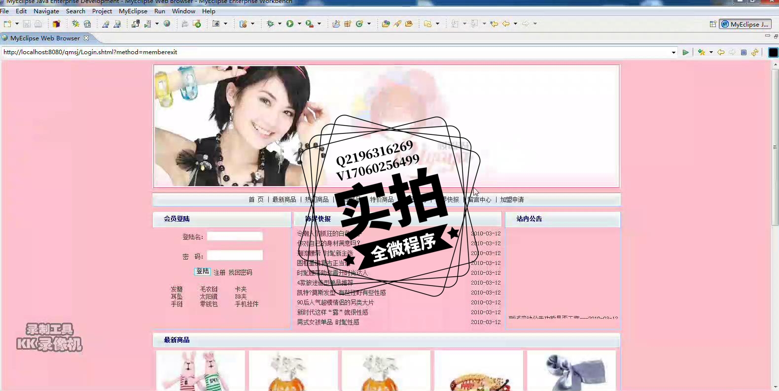Click the 手机挂件 category link
779x391 pixels.
pos(247,304)
